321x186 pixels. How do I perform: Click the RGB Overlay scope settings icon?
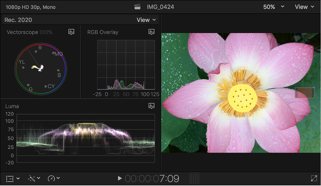[151, 32]
